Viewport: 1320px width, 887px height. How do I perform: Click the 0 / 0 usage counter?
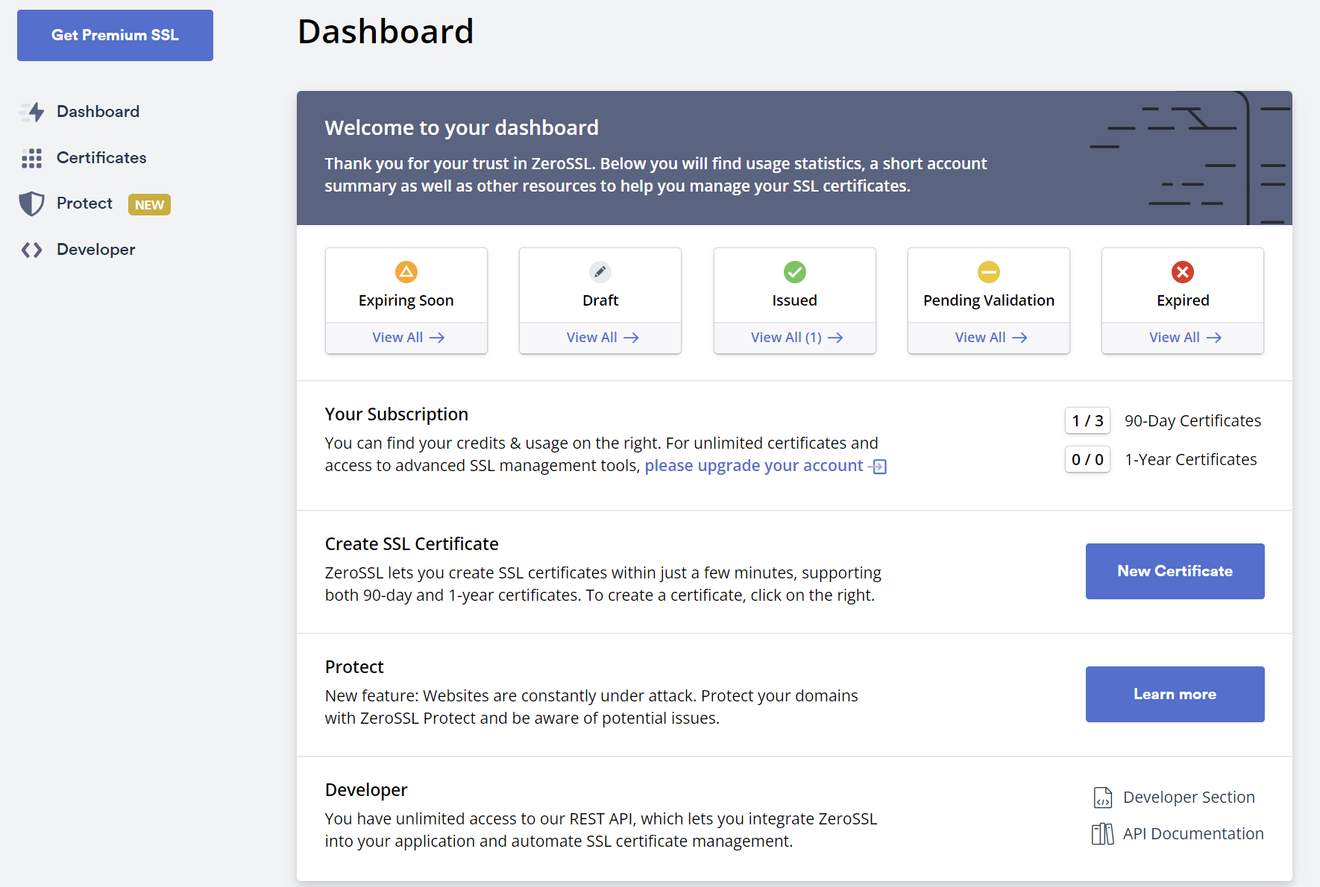1087,460
